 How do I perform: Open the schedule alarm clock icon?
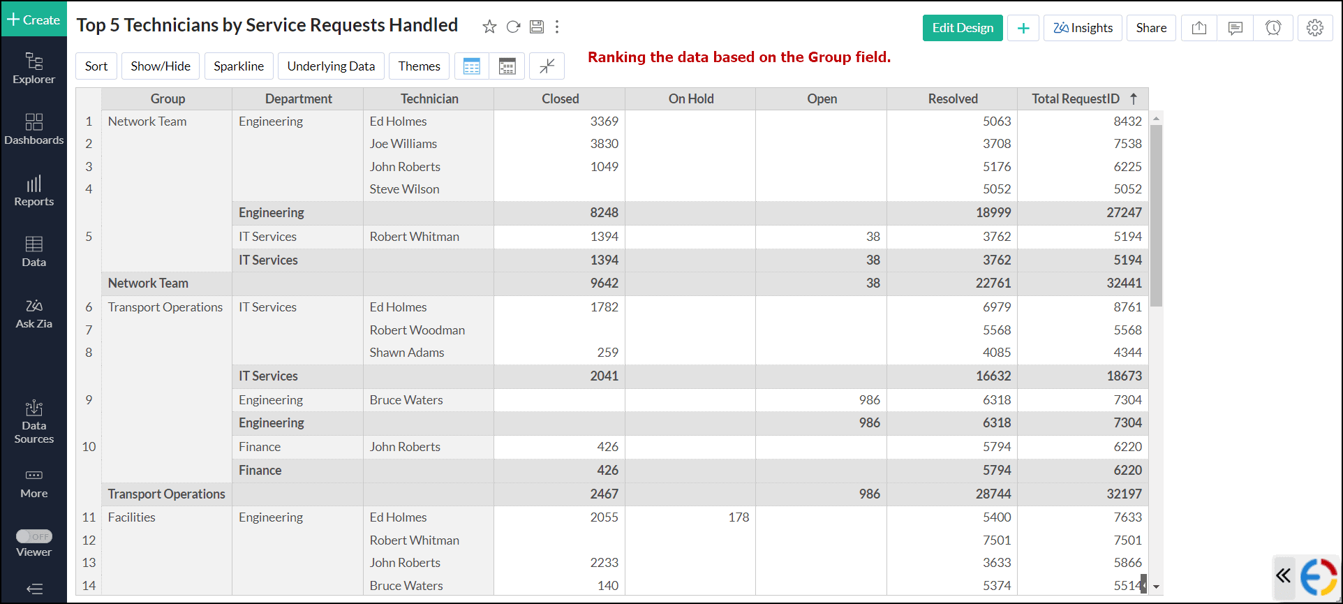click(x=1272, y=28)
